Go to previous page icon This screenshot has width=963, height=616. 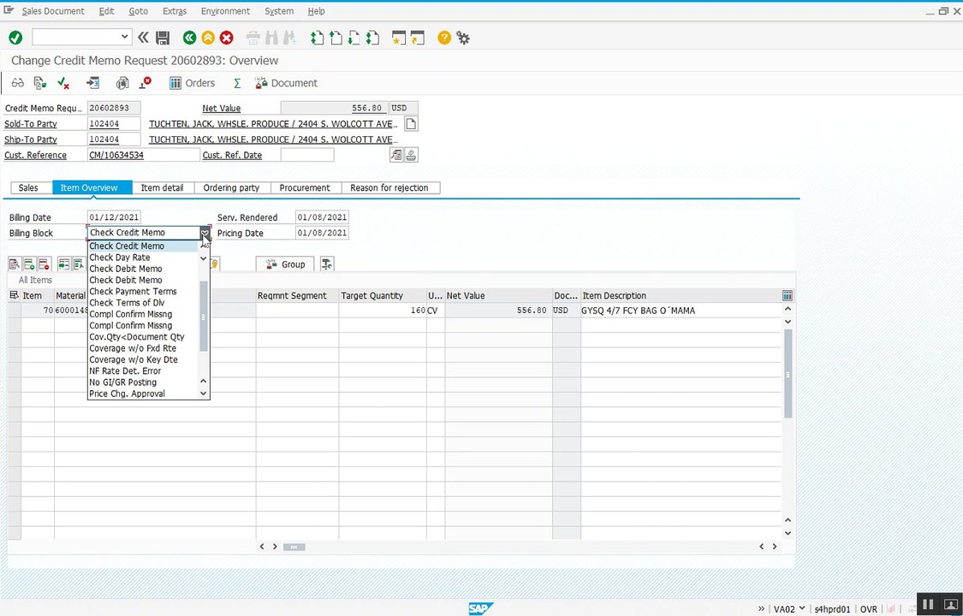tap(336, 38)
